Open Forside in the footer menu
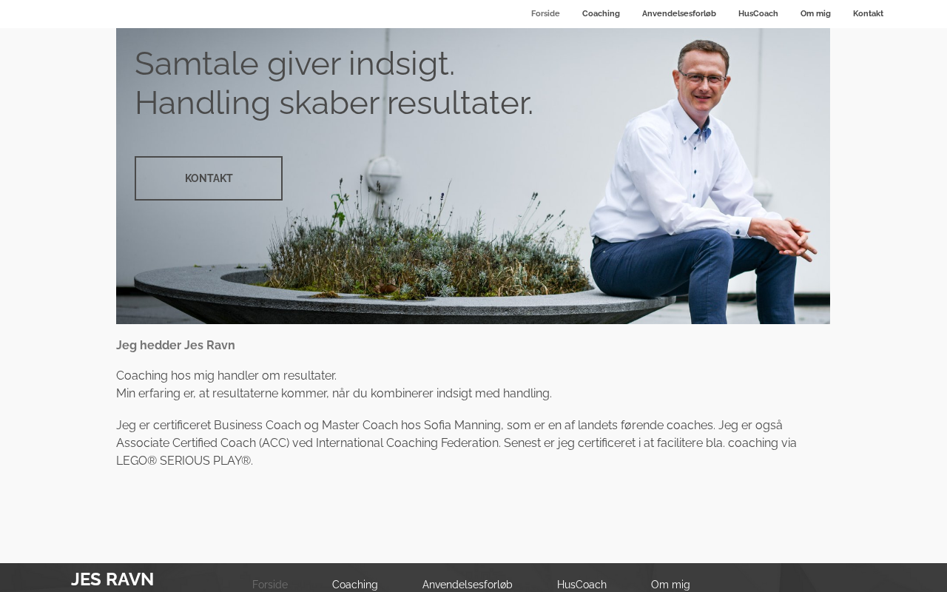 [270, 585]
